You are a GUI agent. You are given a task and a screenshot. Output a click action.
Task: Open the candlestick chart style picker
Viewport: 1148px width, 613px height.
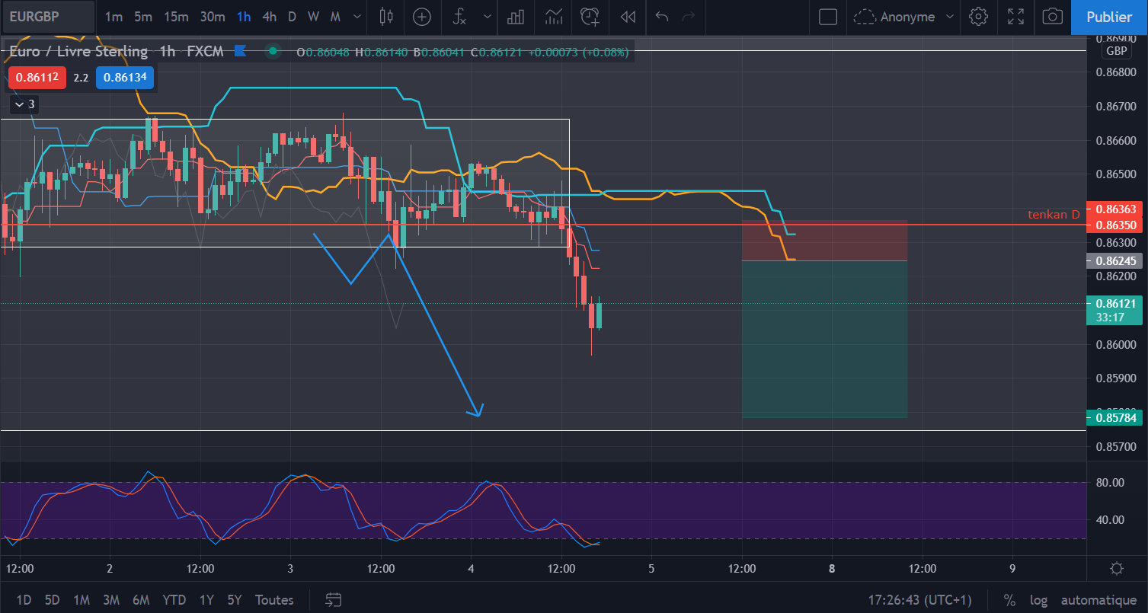tap(386, 17)
